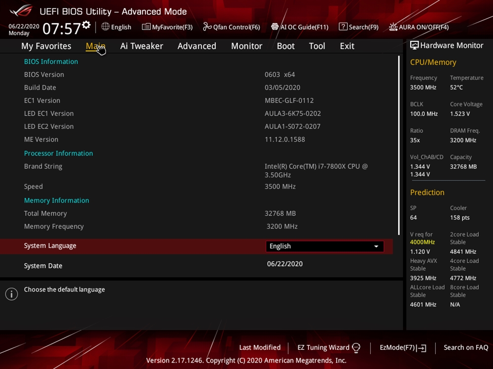Toggle AURA ON/OFF(F4) lighting

(x=419, y=27)
